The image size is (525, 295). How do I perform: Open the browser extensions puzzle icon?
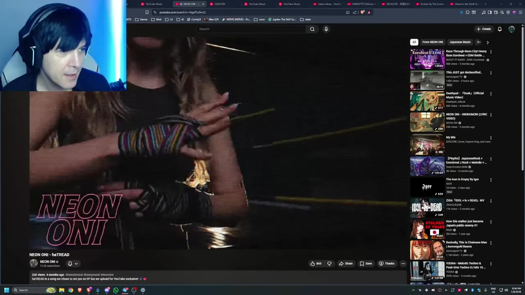click(x=468, y=12)
